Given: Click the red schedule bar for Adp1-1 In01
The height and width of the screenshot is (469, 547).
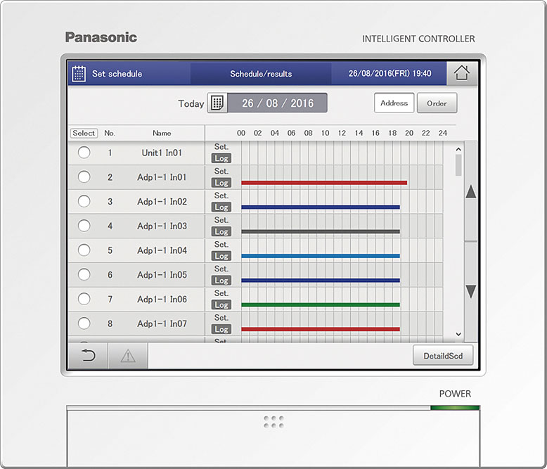Looking at the screenshot, I should tap(323, 183).
